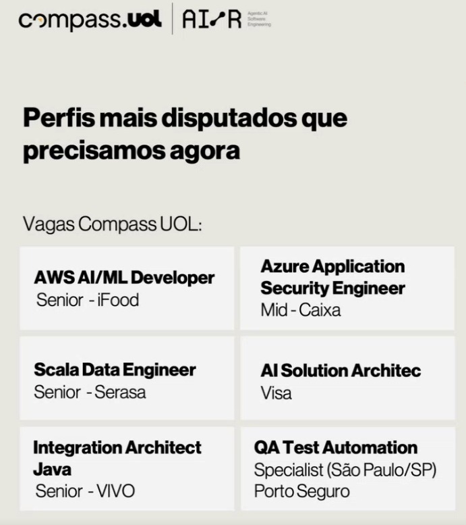The width and height of the screenshot is (466, 525).
Task: Click the AI/R logo
Action: (x=211, y=20)
